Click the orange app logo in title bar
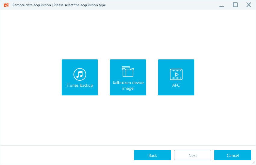The height and width of the screenshot is (165, 256). coord(6,5)
